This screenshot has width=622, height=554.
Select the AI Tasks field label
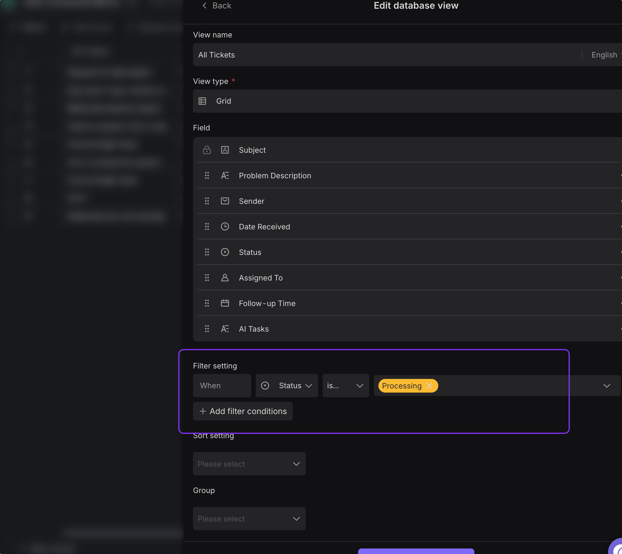[x=254, y=329]
